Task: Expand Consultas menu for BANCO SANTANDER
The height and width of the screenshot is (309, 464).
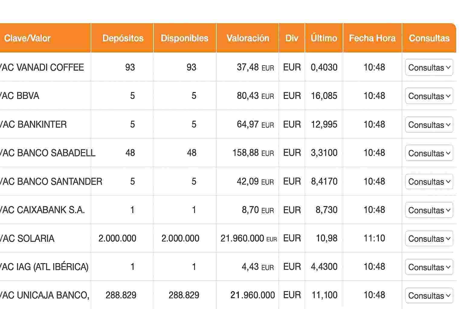Action: (429, 182)
